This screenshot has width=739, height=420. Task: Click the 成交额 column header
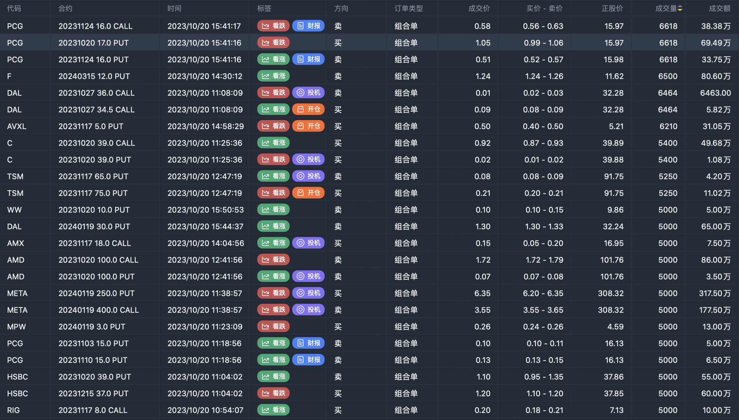pyautogui.click(x=720, y=9)
